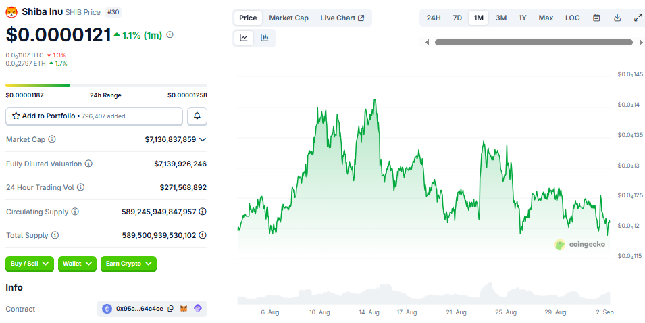This screenshot has width=645, height=323.
Task: Click the 25. Aug axis label
Action: (506, 312)
